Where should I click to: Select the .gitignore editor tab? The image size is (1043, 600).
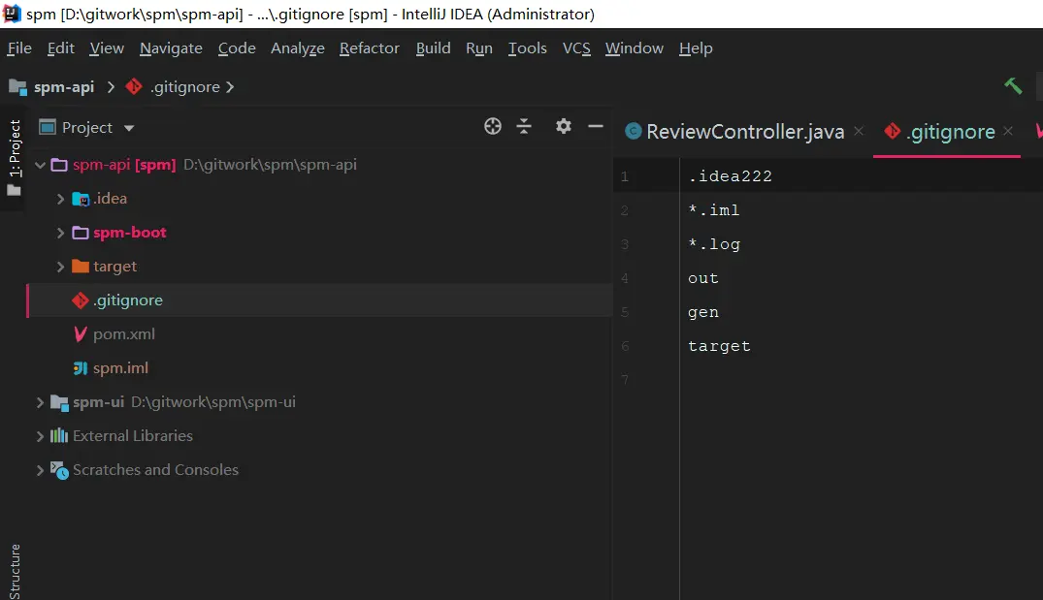pos(950,132)
